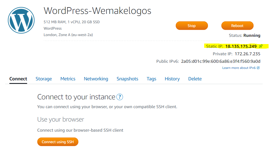Viewport: 271px width, 149px height.
Task: Click the WordPress-Wemakelogos instance title
Action: 97,11
